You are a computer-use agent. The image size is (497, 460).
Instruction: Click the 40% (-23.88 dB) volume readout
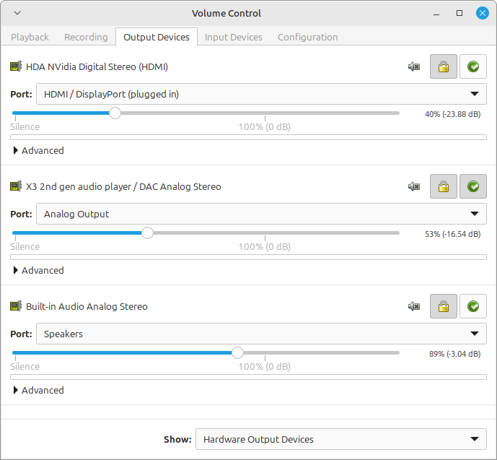(x=452, y=114)
